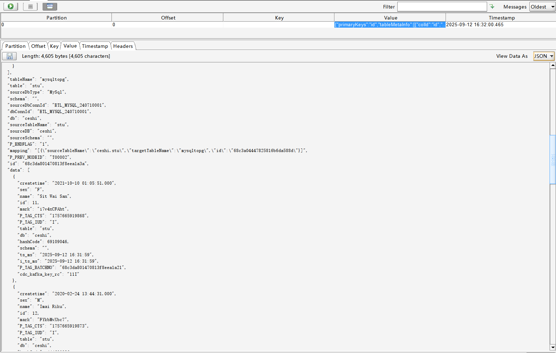
Task: Click the "P_PREV_NODEID": "T00002" line
Action: coord(39,157)
